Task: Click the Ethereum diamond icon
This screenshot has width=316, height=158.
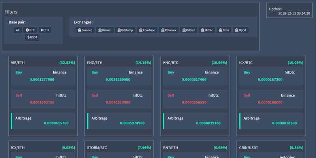Action: point(42,30)
